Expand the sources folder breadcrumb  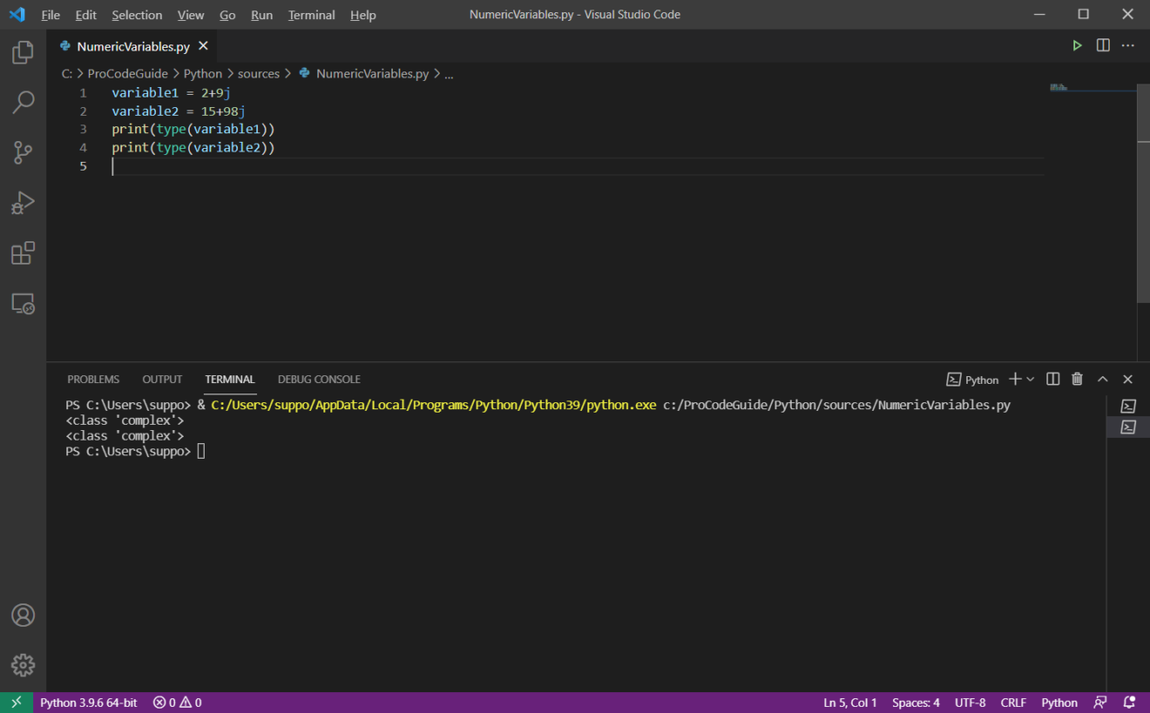(259, 74)
